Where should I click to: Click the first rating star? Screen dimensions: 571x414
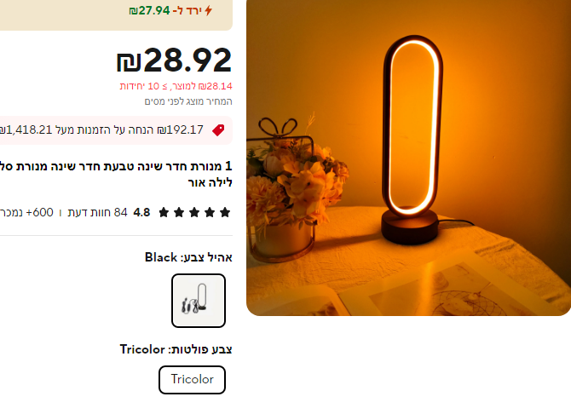(x=225, y=212)
